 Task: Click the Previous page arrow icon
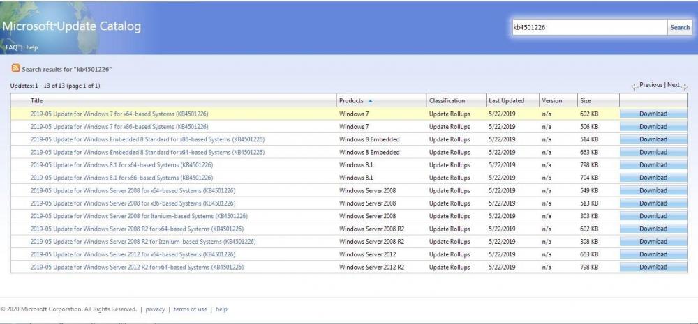pos(634,86)
